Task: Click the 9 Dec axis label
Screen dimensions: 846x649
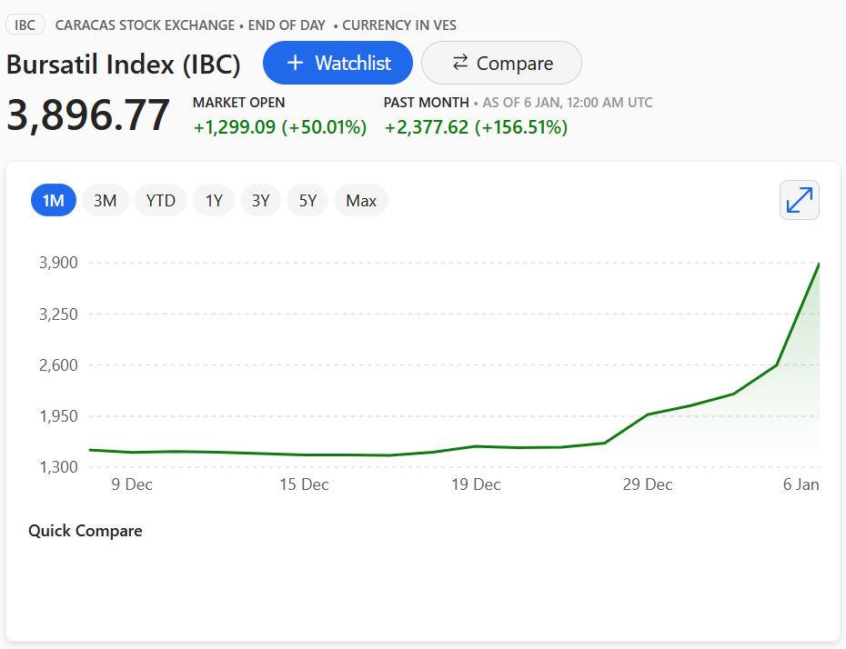Action: click(132, 484)
